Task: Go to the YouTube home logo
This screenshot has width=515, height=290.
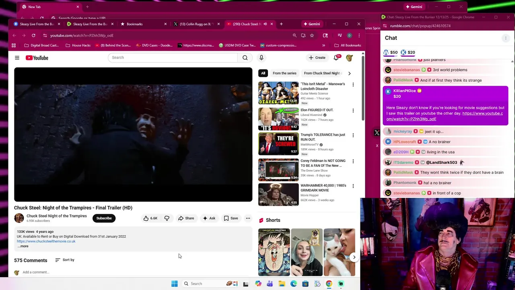Action: [37, 58]
